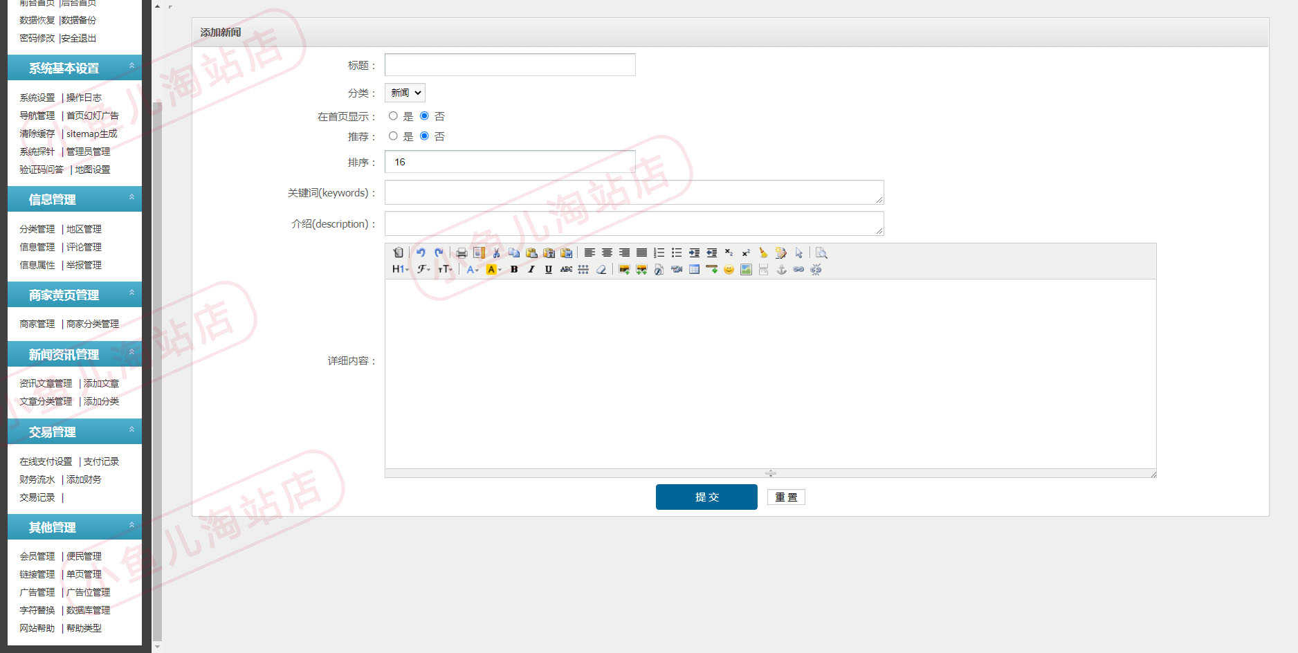The width and height of the screenshot is (1298, 653).
Task: Apply italic formatting in the editor
Action: pos(531,269)
